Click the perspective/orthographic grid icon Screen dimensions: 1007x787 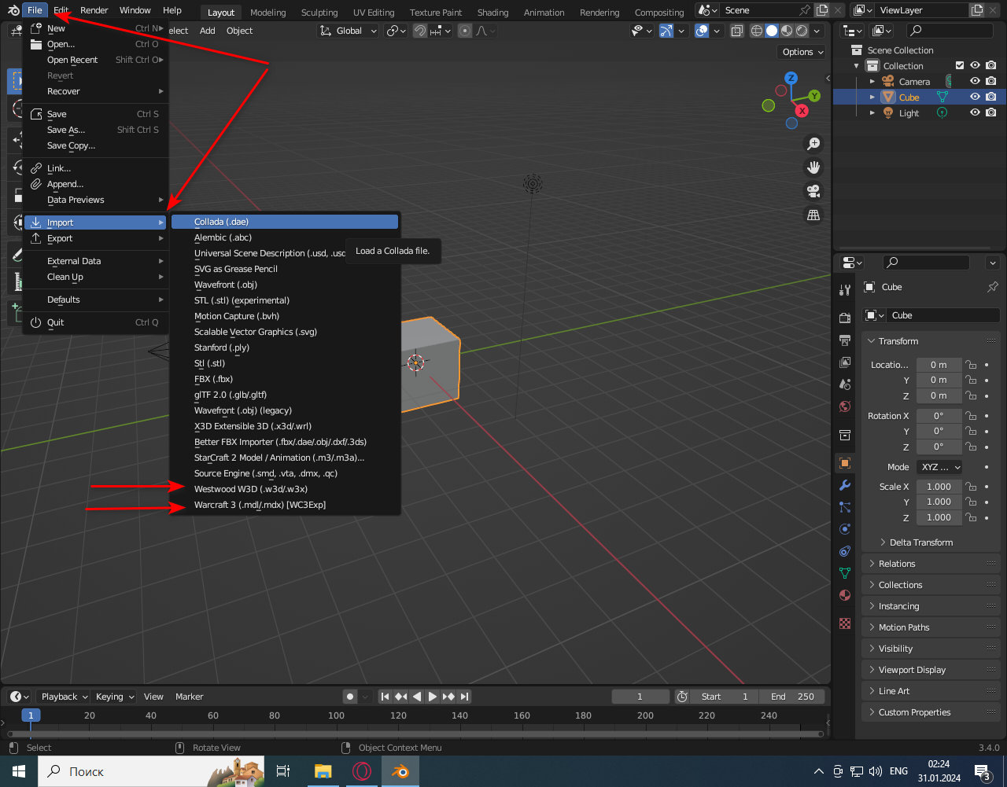pos(813,215)
